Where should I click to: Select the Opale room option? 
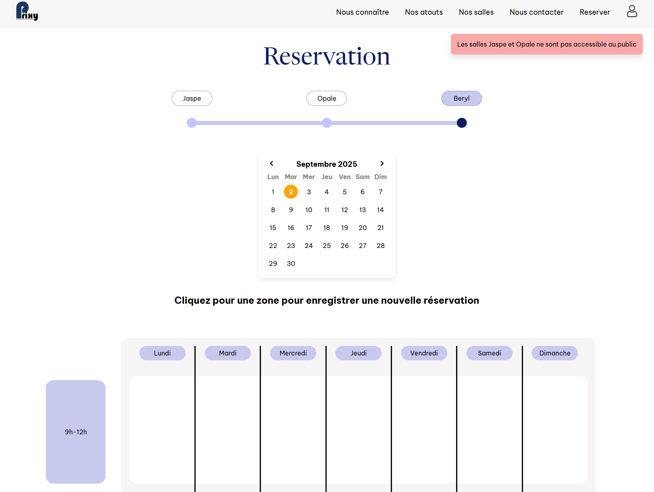326,98
